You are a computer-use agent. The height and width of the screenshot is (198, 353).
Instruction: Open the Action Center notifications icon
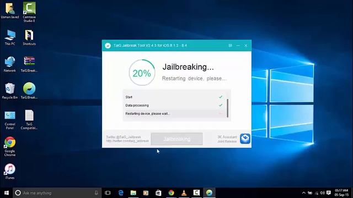point(329,193)
